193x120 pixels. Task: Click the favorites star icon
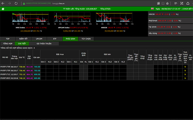coord(167,3)
